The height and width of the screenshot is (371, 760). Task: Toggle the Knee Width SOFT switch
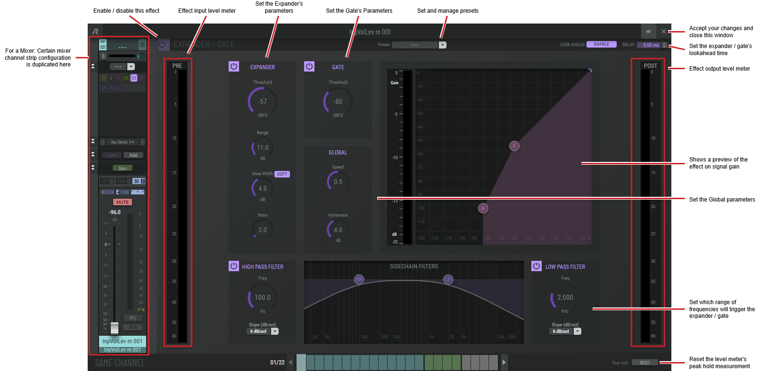pos(282,174)
